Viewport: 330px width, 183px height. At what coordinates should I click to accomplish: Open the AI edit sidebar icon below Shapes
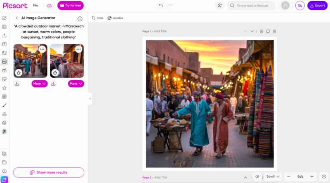(x=5, y=123)
